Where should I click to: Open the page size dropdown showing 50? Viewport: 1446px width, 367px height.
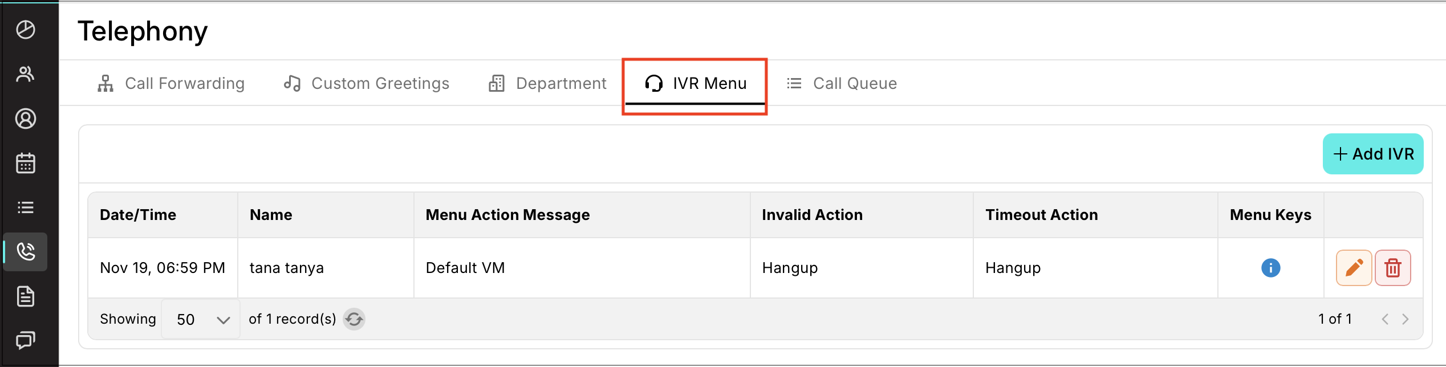(x=201, y=319)
